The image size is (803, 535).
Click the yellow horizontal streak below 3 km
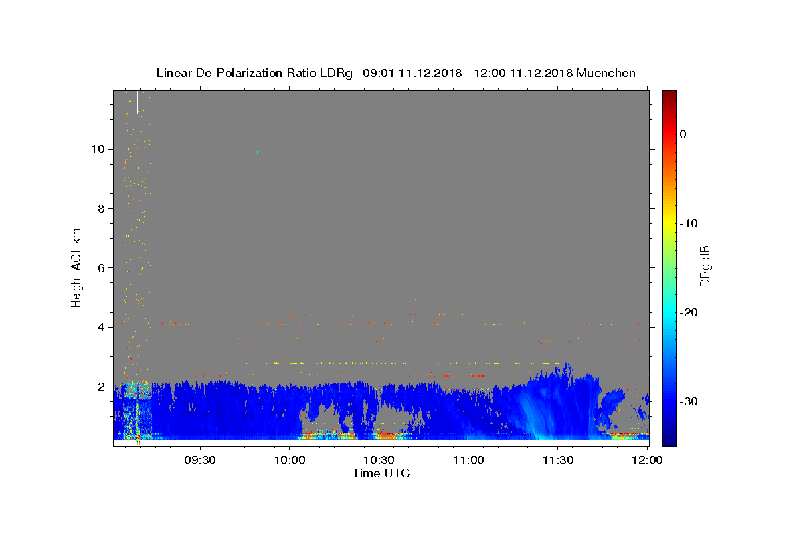(x=401, y=364)
